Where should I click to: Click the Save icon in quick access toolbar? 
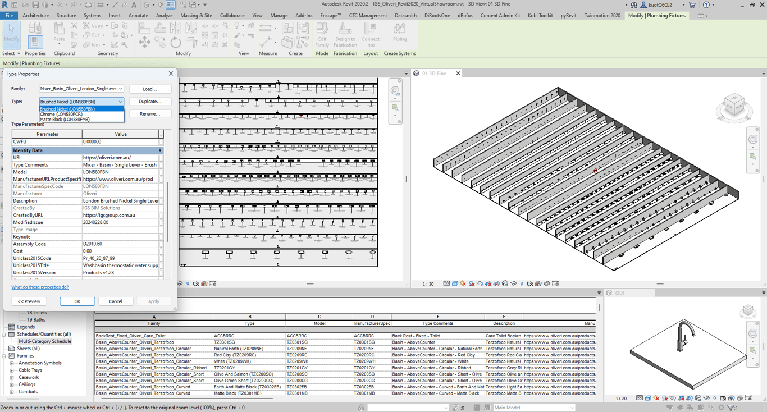click(x=35, y=5)
